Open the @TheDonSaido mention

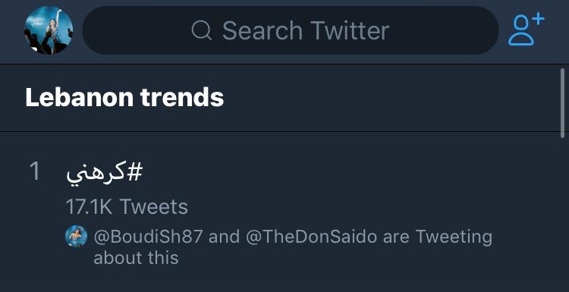(x=311, y=237)
